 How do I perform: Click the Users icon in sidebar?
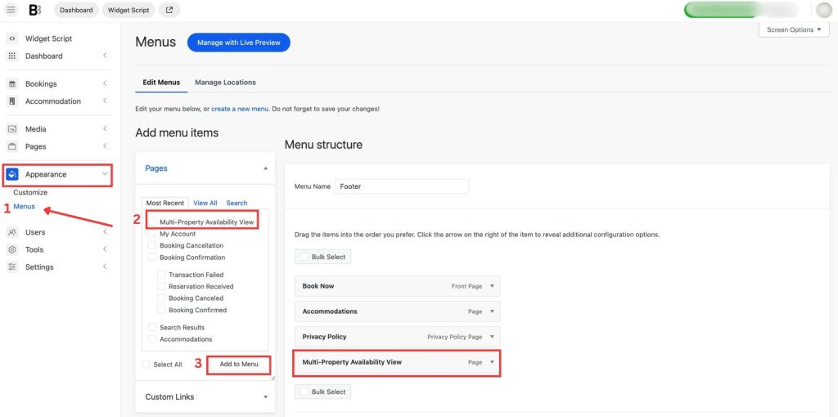tap(12, 232)
